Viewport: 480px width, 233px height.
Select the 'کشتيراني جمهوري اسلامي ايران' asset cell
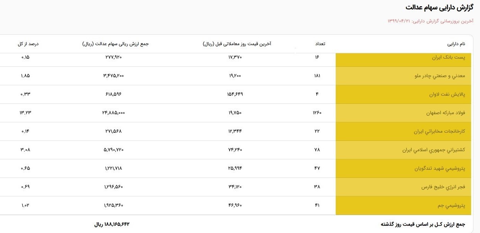pyautogui.click(x=433, y=150)
